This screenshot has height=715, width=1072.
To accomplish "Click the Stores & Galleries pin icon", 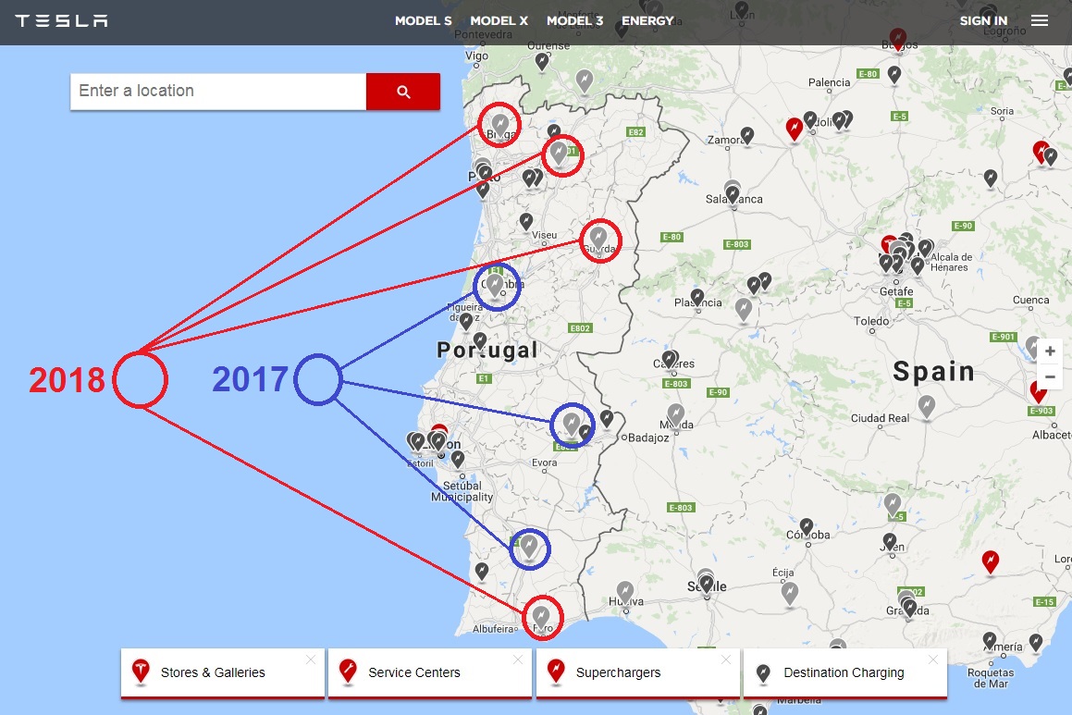I will (x=140, y=672).
